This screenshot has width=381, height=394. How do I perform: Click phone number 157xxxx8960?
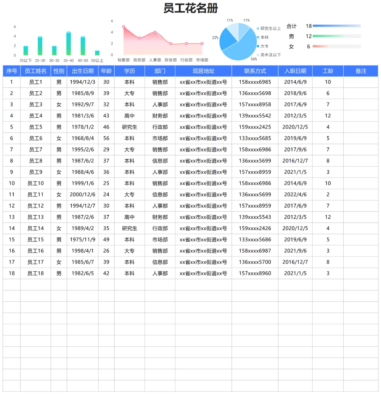click(255, 273)
